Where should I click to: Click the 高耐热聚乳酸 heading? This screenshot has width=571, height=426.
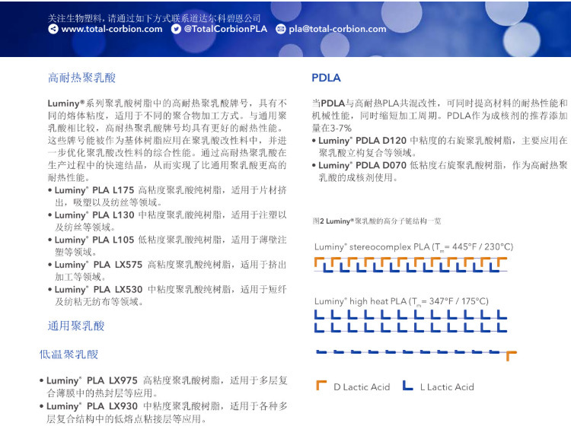point(81,78)
